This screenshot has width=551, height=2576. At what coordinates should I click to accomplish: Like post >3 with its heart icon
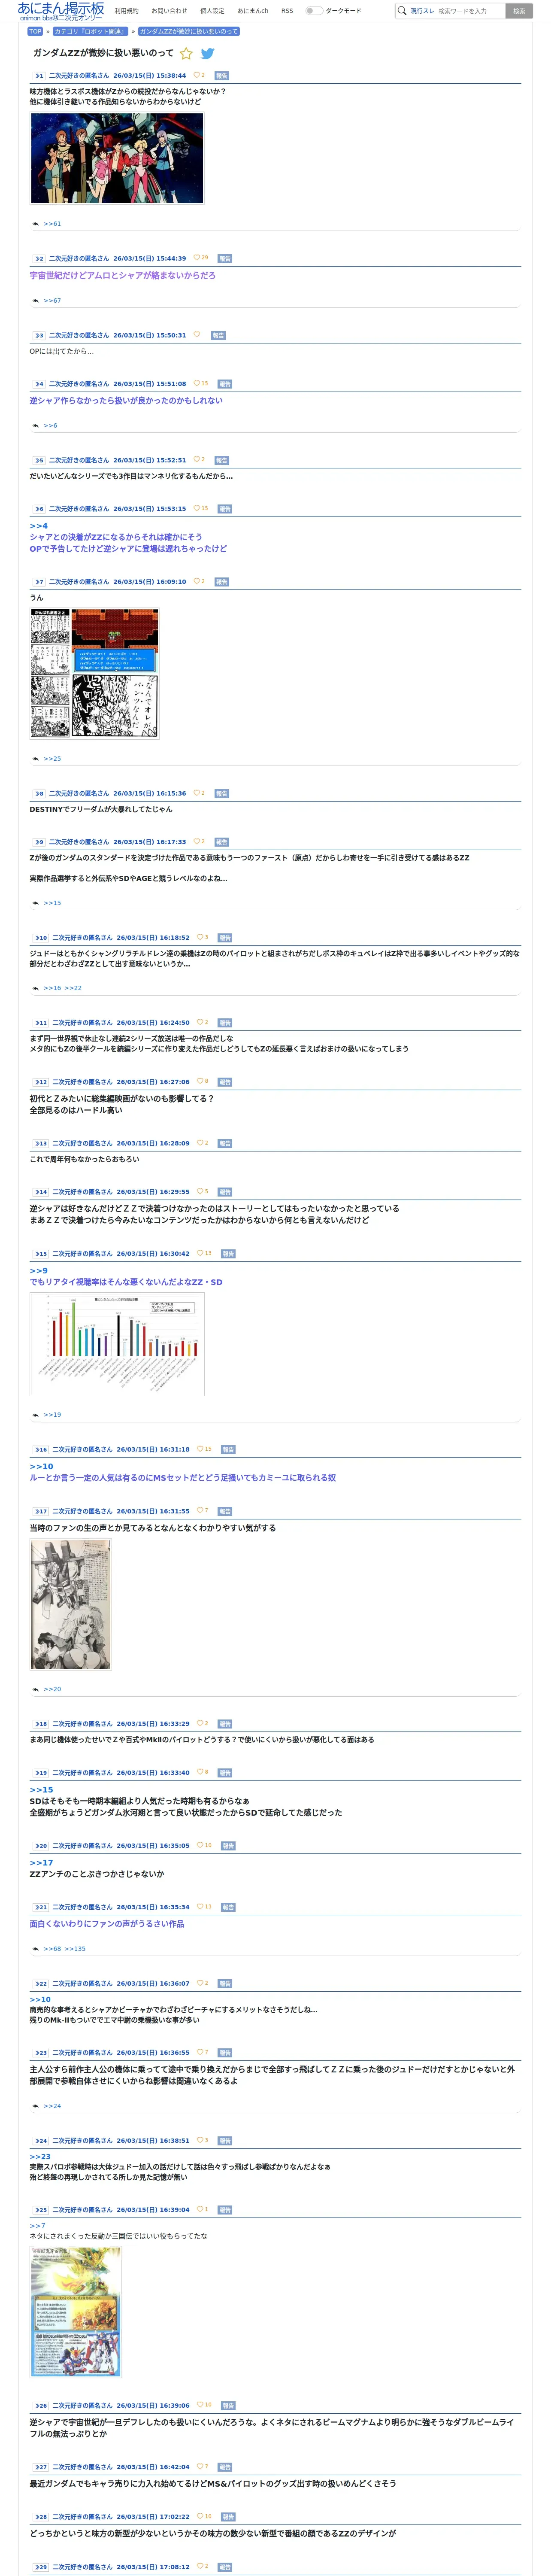coord(196,335)
